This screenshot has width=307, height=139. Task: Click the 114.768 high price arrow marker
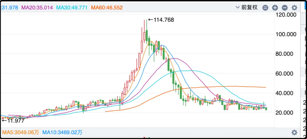[161, 20]
